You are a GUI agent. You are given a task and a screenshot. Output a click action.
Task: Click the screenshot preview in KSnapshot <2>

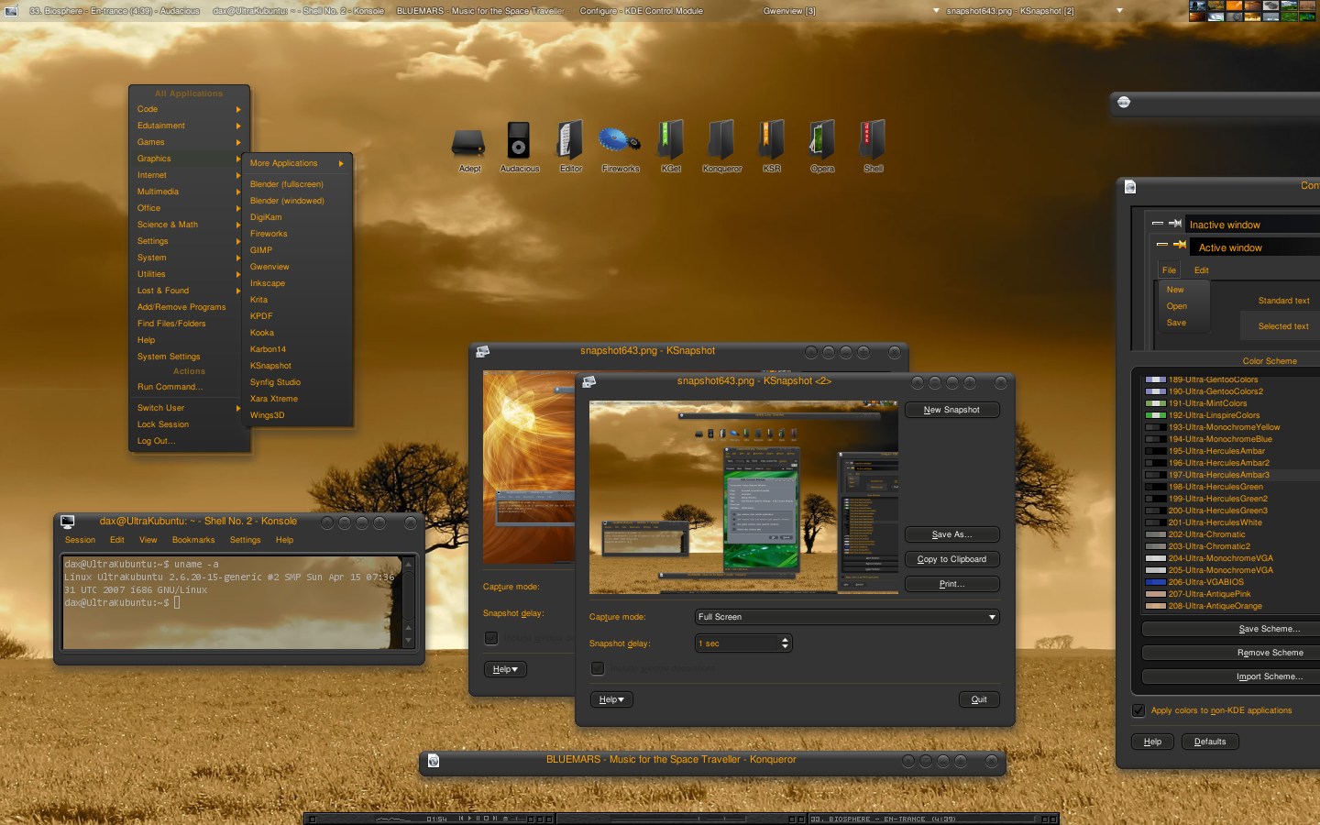pos(743,497)
